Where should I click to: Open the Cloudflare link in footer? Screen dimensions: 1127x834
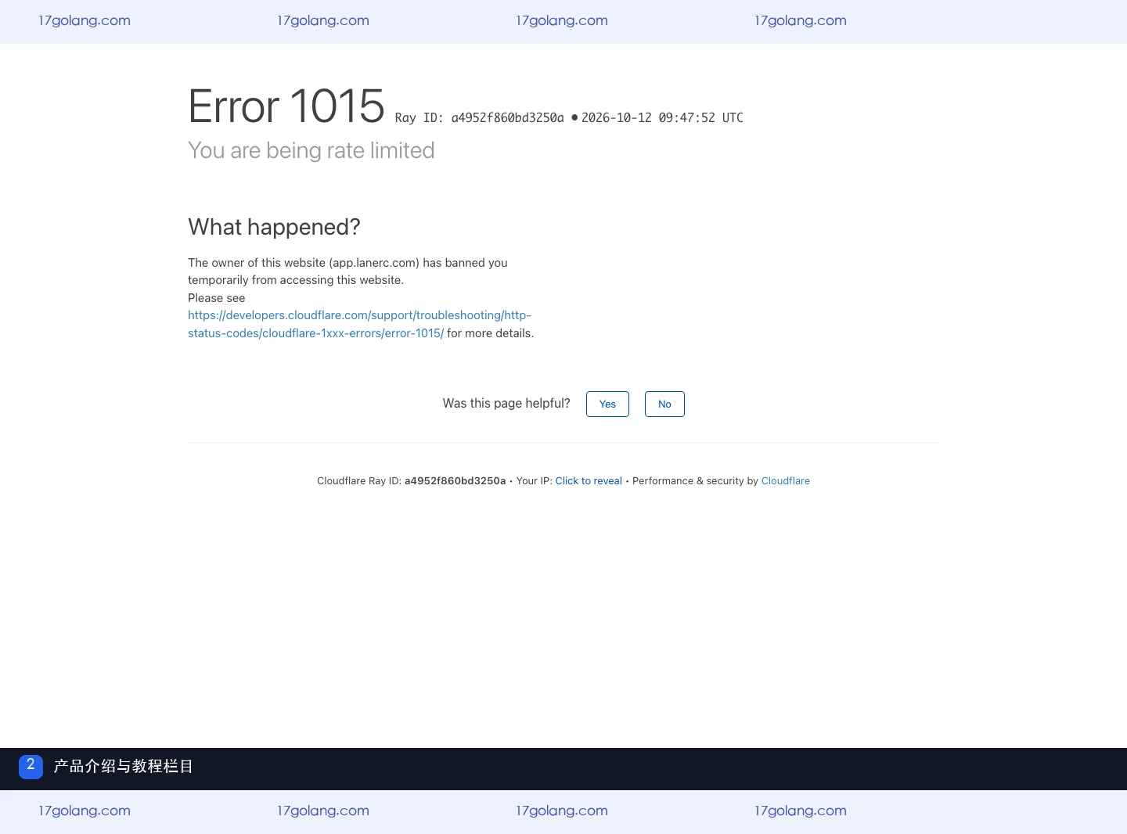(x=785, y=481)
